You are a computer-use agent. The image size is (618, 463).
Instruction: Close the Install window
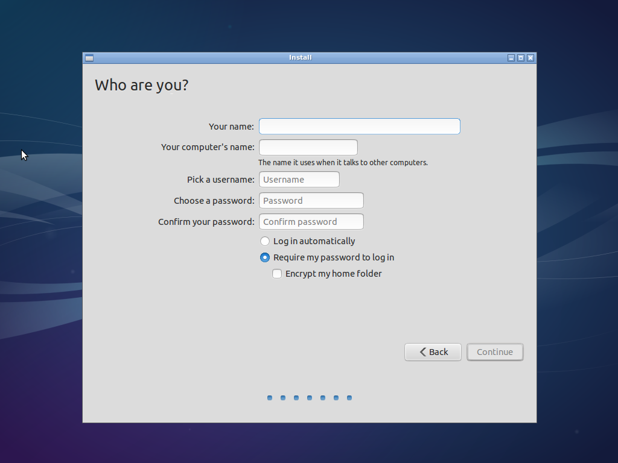530,58
